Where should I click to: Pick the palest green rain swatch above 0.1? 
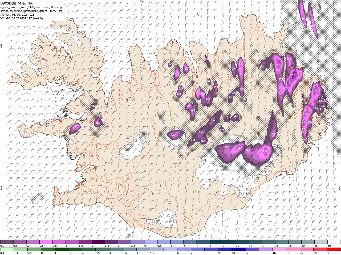click(7, 249)
